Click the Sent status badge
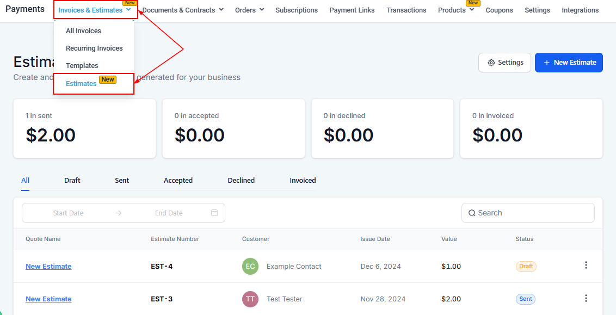This screenshot has width=616, height=315. (526, 299)
